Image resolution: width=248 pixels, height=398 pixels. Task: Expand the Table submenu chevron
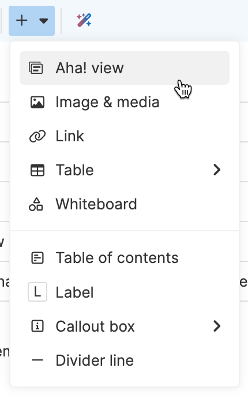[217, 170]
